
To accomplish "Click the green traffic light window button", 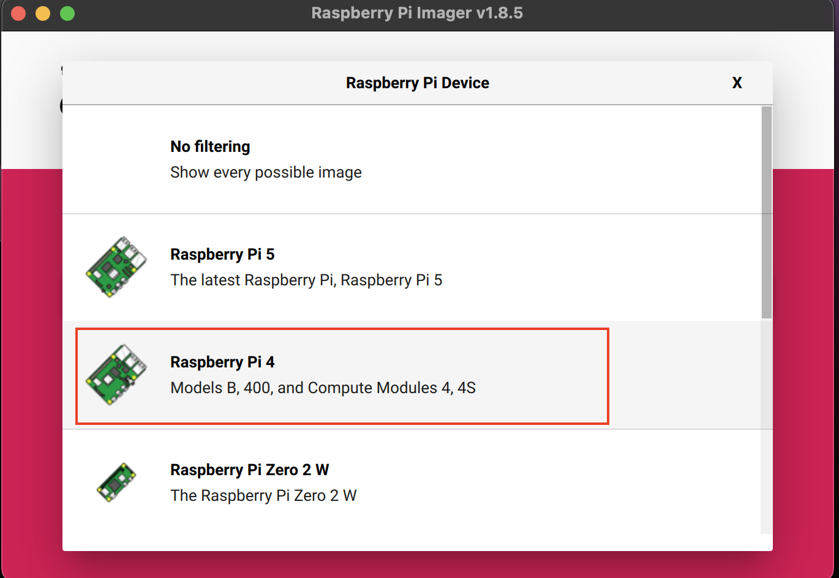I will pos(67,13).
